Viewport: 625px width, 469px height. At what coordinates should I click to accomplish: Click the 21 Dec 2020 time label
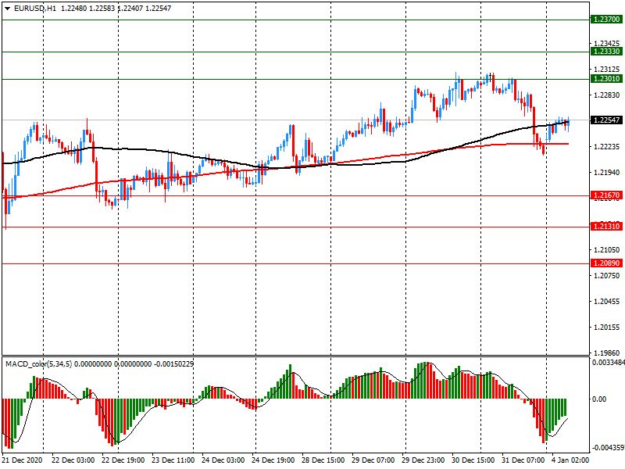24,460
